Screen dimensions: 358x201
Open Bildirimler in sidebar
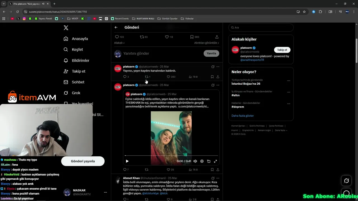coord(76,60)
